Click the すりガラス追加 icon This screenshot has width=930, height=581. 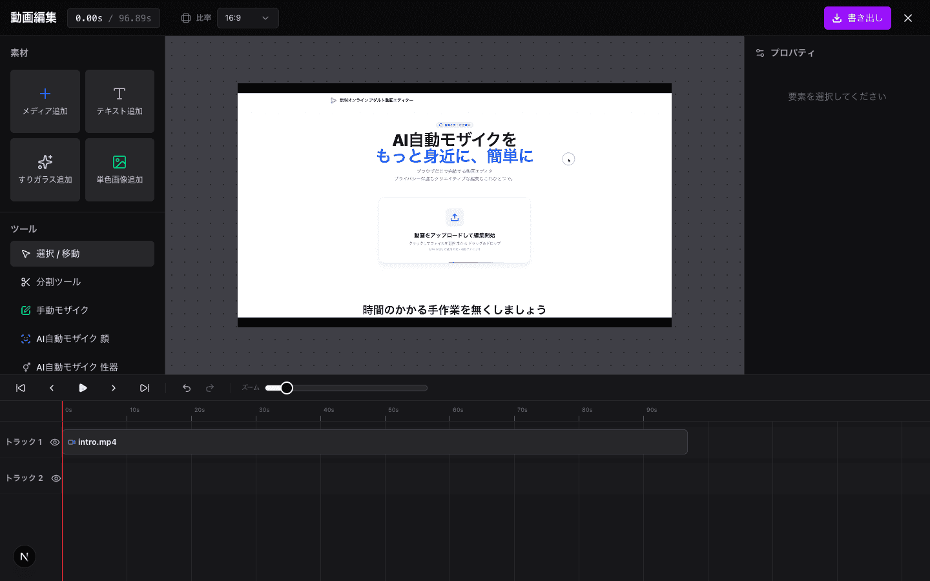coord(45,169)
